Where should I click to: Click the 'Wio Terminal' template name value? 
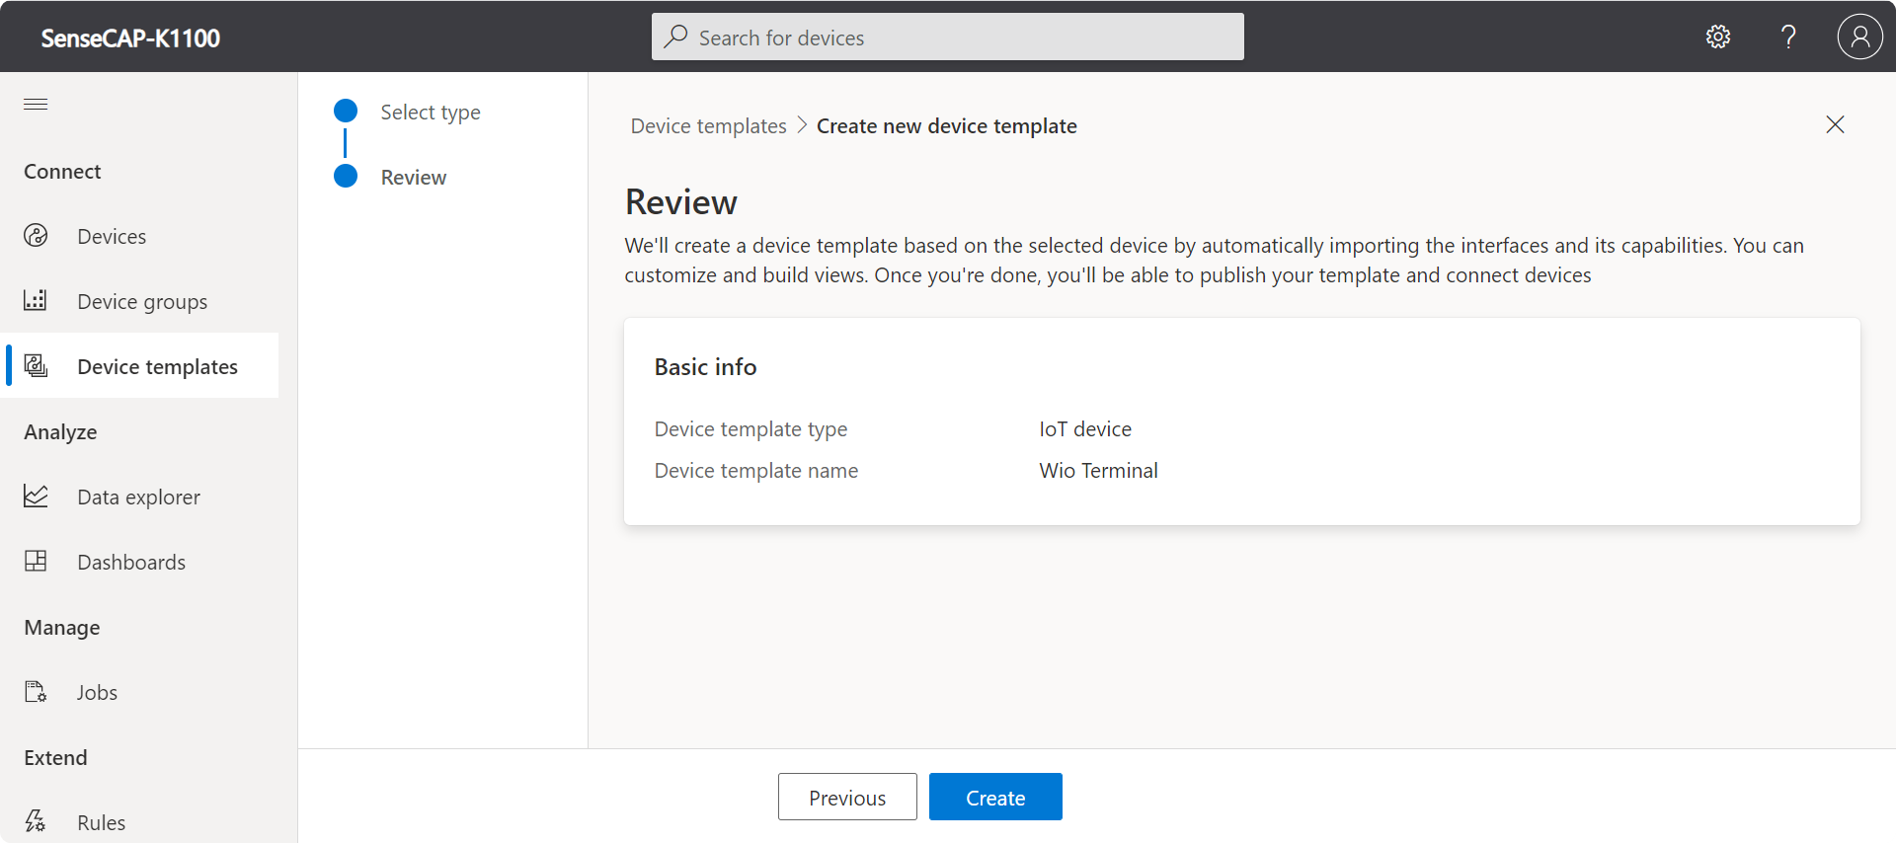pyautogui.click(x=1098, y=471)
